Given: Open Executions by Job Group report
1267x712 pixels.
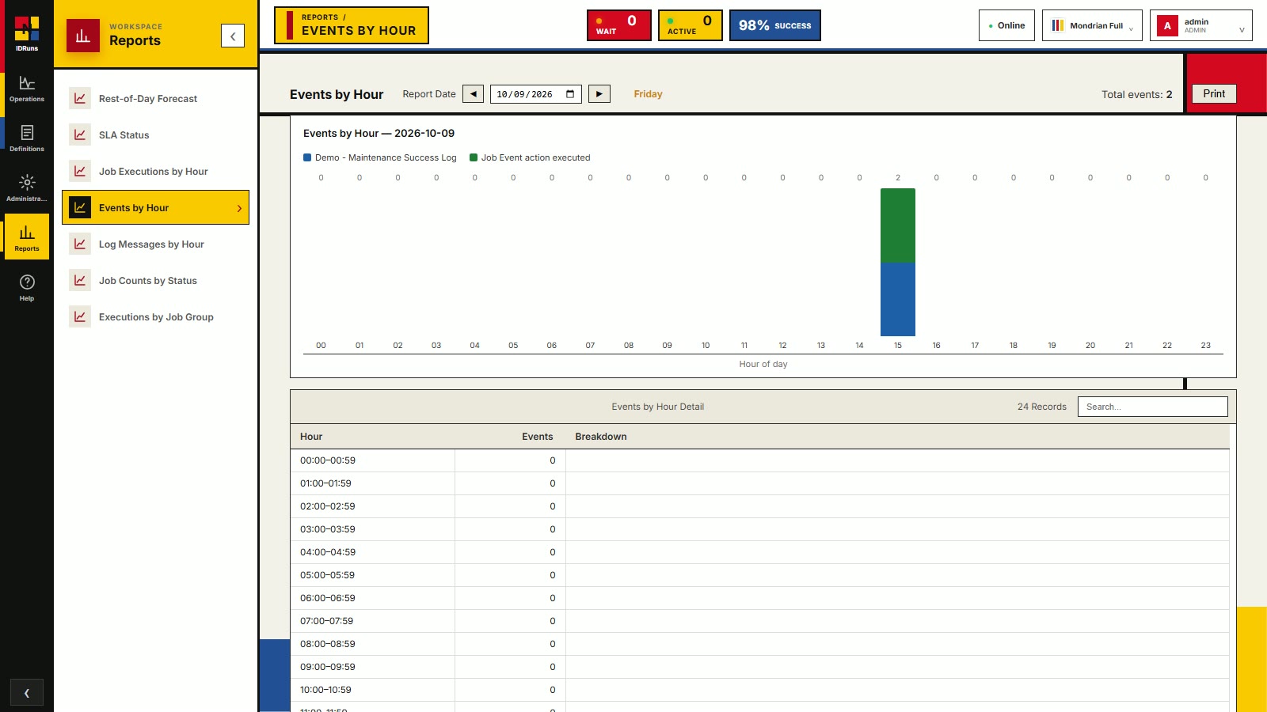Looking at the screenshot, I should click(x=155, y=317).
